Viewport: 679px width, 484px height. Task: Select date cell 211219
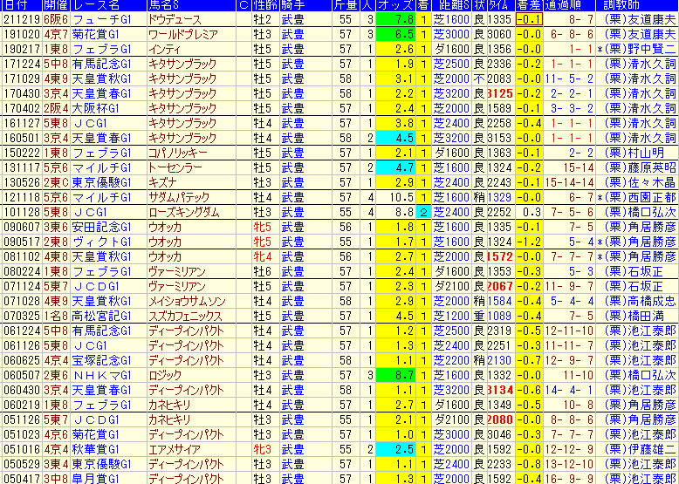click(x=22, y=19)
